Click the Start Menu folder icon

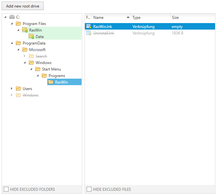[38, 69]
